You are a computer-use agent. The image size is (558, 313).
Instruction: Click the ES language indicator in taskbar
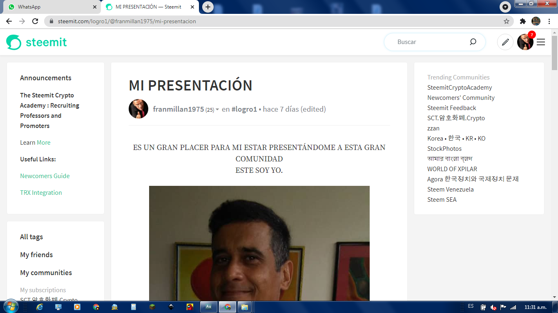(x=471, y=306)
